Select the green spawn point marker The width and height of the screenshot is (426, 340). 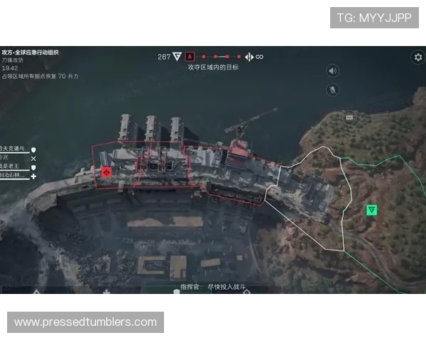point(371,210)
